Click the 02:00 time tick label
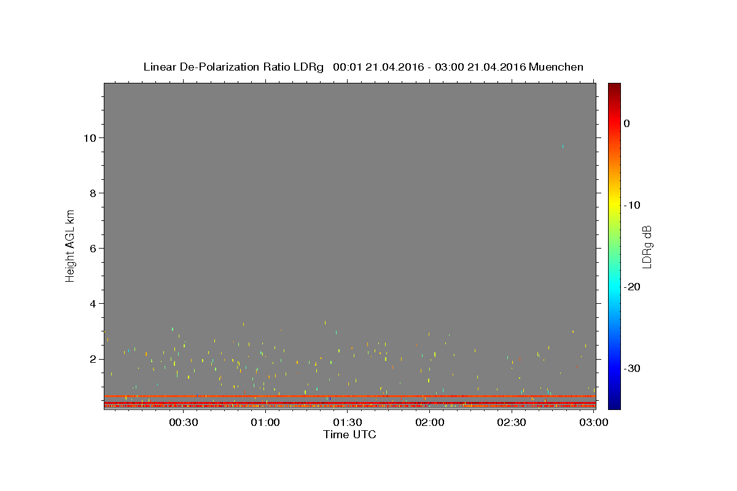737x491 pixels. (x=429, y=422)
